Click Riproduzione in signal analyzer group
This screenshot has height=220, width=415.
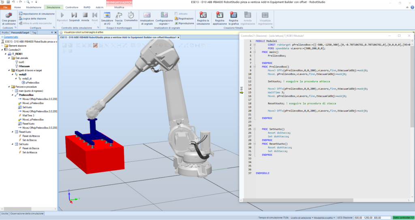[184, 23]
